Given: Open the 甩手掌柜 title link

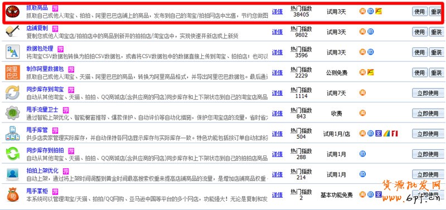Looking at the screenshot, I should tap(37, 191).
